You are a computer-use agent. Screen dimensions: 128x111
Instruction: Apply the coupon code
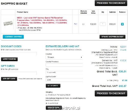point(9,59)
